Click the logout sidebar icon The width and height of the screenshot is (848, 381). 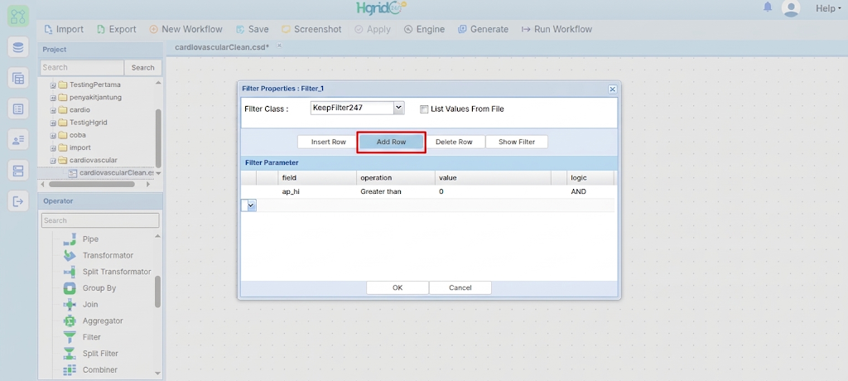click(18, 202)
